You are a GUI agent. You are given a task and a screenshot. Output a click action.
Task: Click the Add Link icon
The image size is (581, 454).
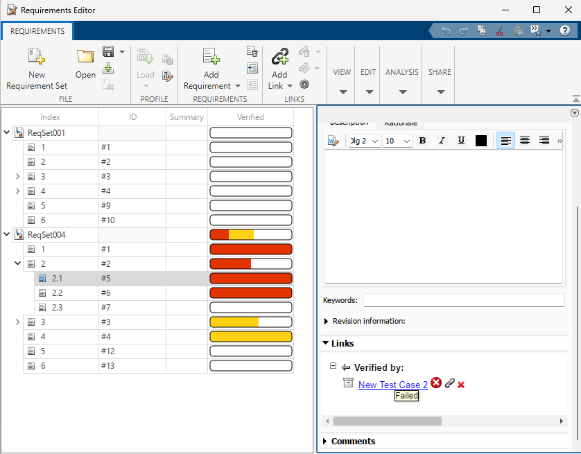tap(279, 55)
